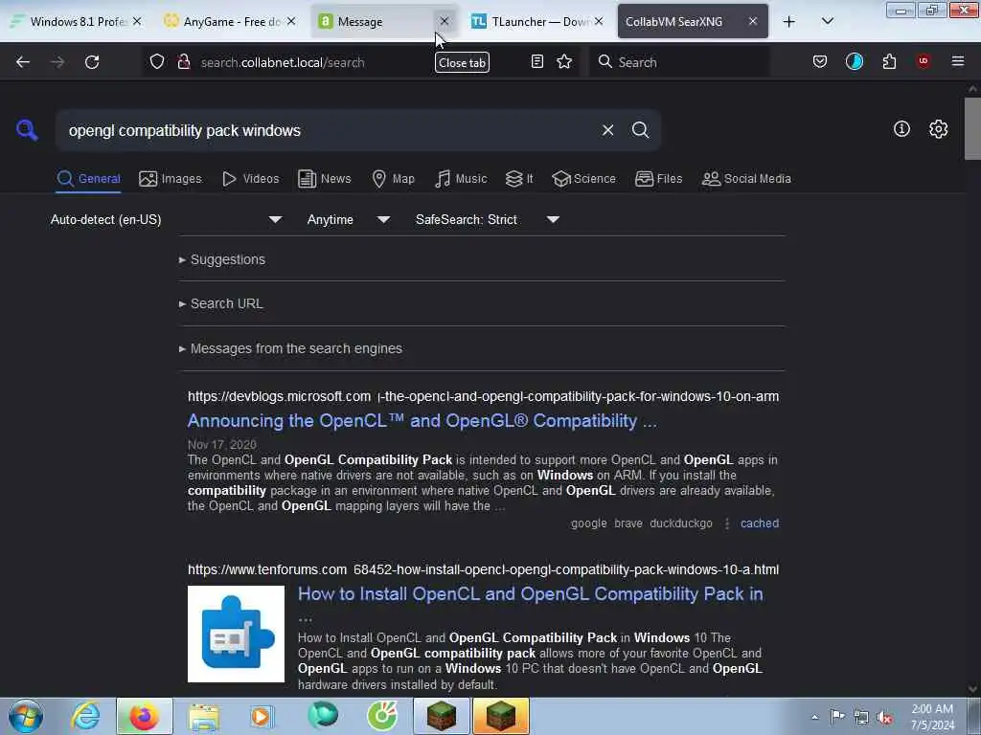Open the Action Center flag tray icon
Screen dimensions: 981x735
(x=837, y=717)
